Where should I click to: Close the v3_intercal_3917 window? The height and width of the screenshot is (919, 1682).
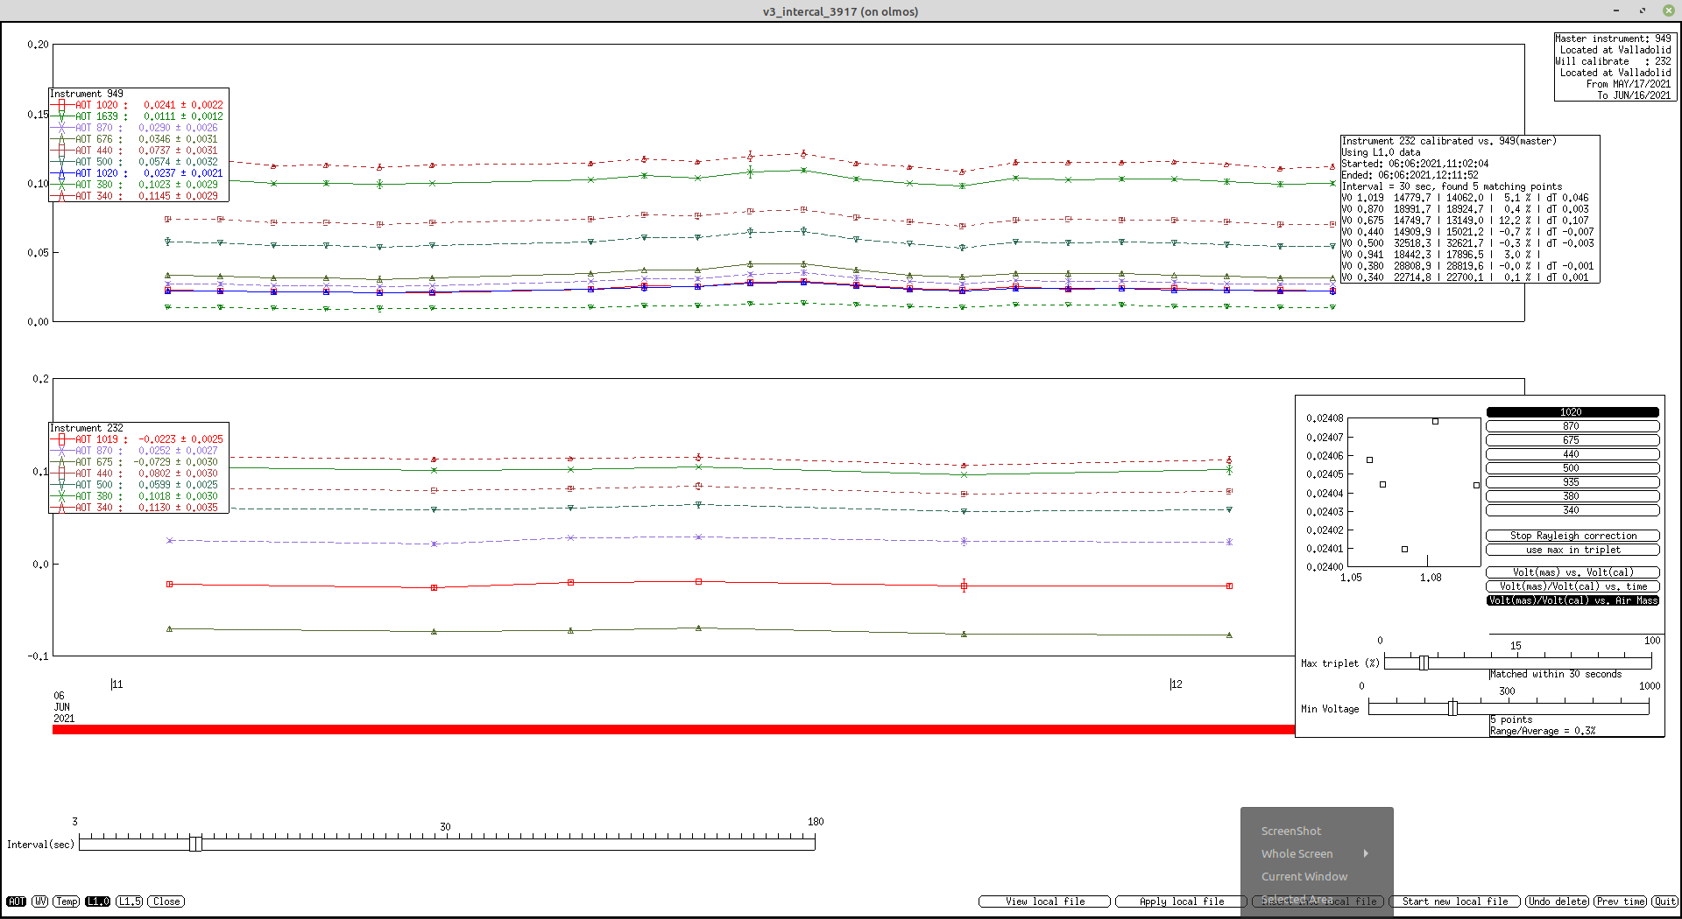(x=1668, y=11)
